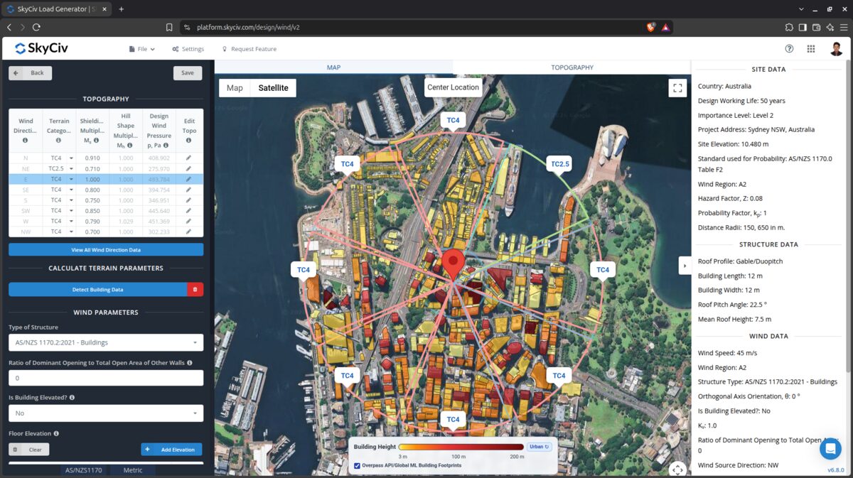Screen dimensions: 853x478
Task: Expand the File menu
Action: point(141,49)
